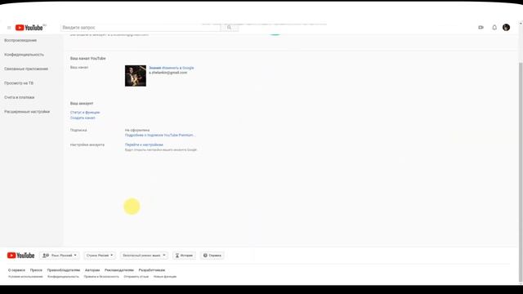Open the Просмотр на ТВ section
523x294 pixels.
[x=19, y=83]
